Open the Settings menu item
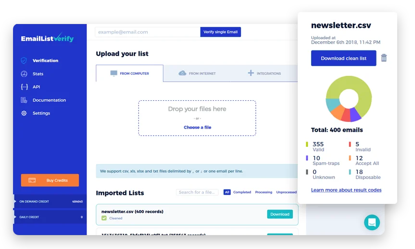Screen dimensions: 415x249 pos(41,113)
